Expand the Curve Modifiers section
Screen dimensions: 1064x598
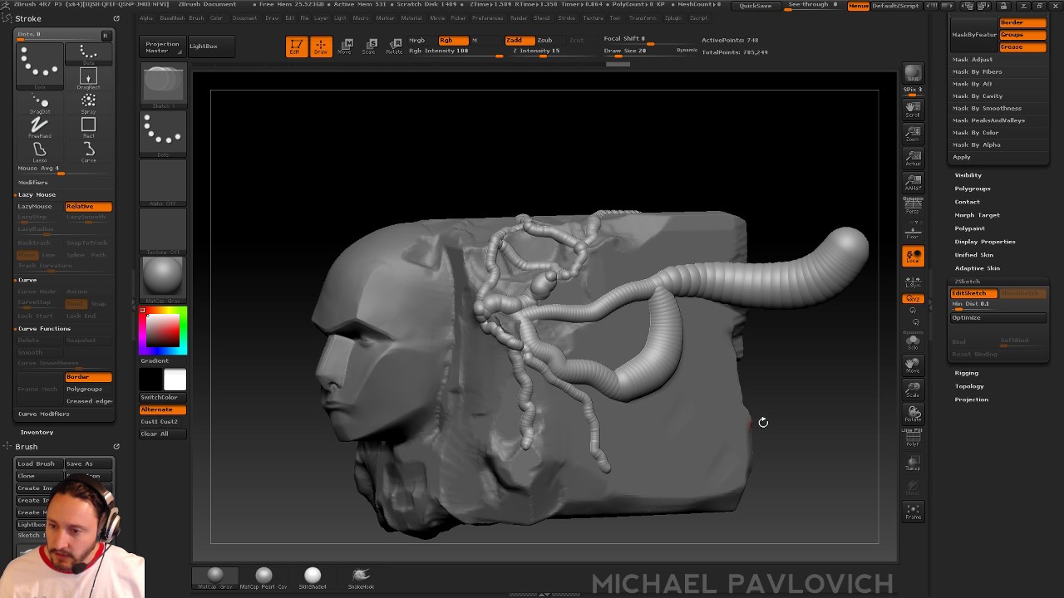pos(43,414)
